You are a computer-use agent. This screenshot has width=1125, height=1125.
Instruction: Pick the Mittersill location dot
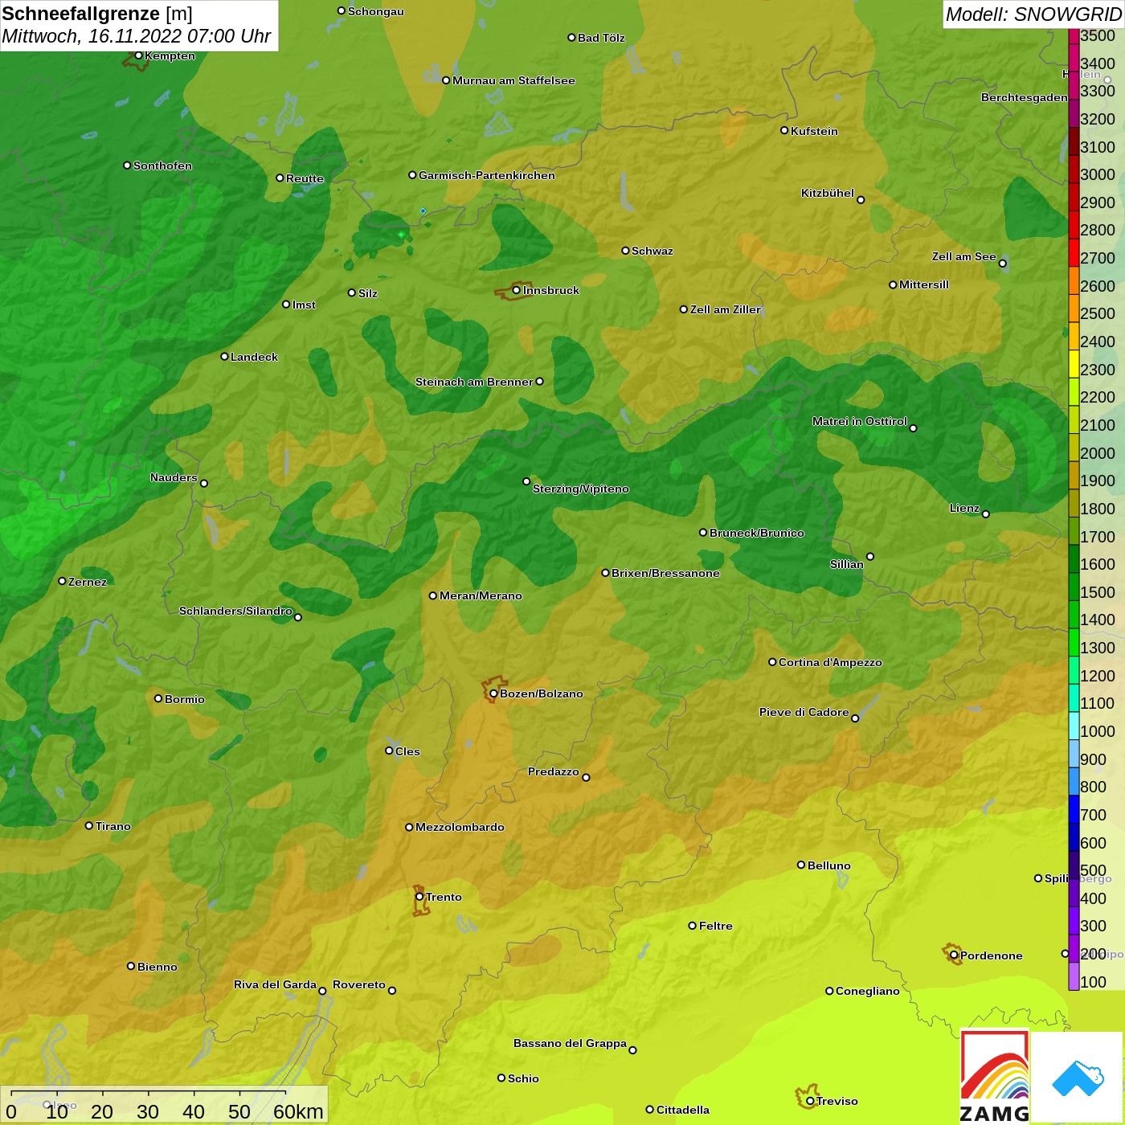point(893,284)
